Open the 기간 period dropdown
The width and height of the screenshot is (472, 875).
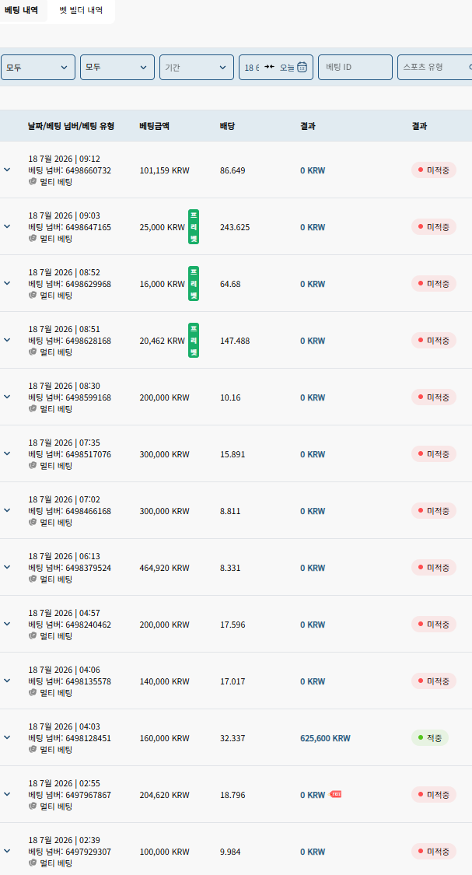[197, 67]
